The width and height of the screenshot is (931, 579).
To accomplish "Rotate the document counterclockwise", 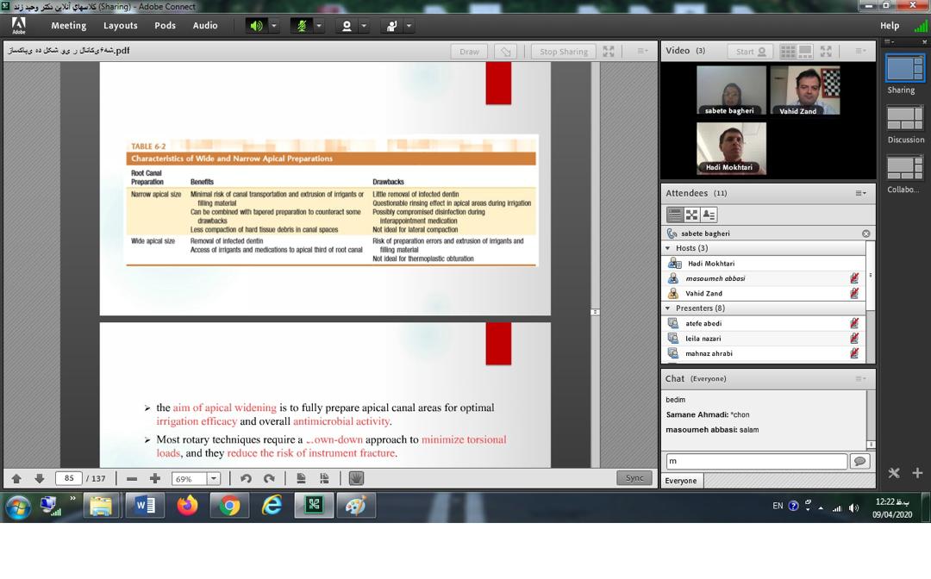I will coord(246,478).
